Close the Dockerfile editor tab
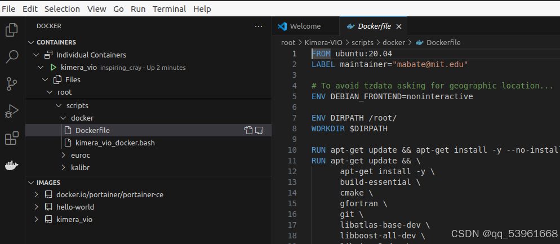 (399, 26)
